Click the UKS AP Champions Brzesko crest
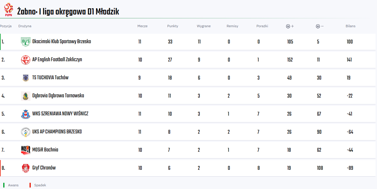The height and width of the screenshot is (189, 377). (26, 132)
